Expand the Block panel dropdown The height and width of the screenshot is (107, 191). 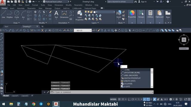tap(121, 23)
